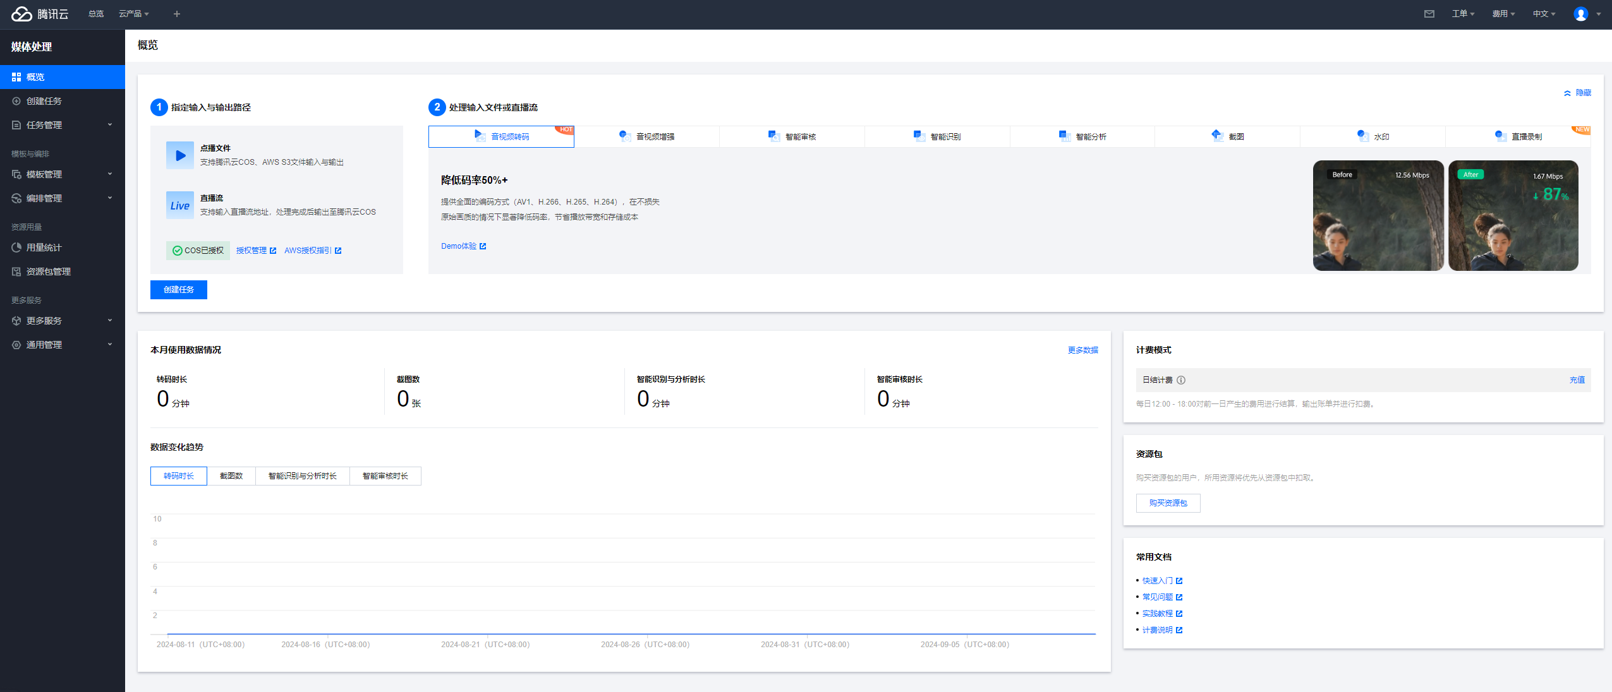Open 用量统计 in the sidebar

click(44, 248)
